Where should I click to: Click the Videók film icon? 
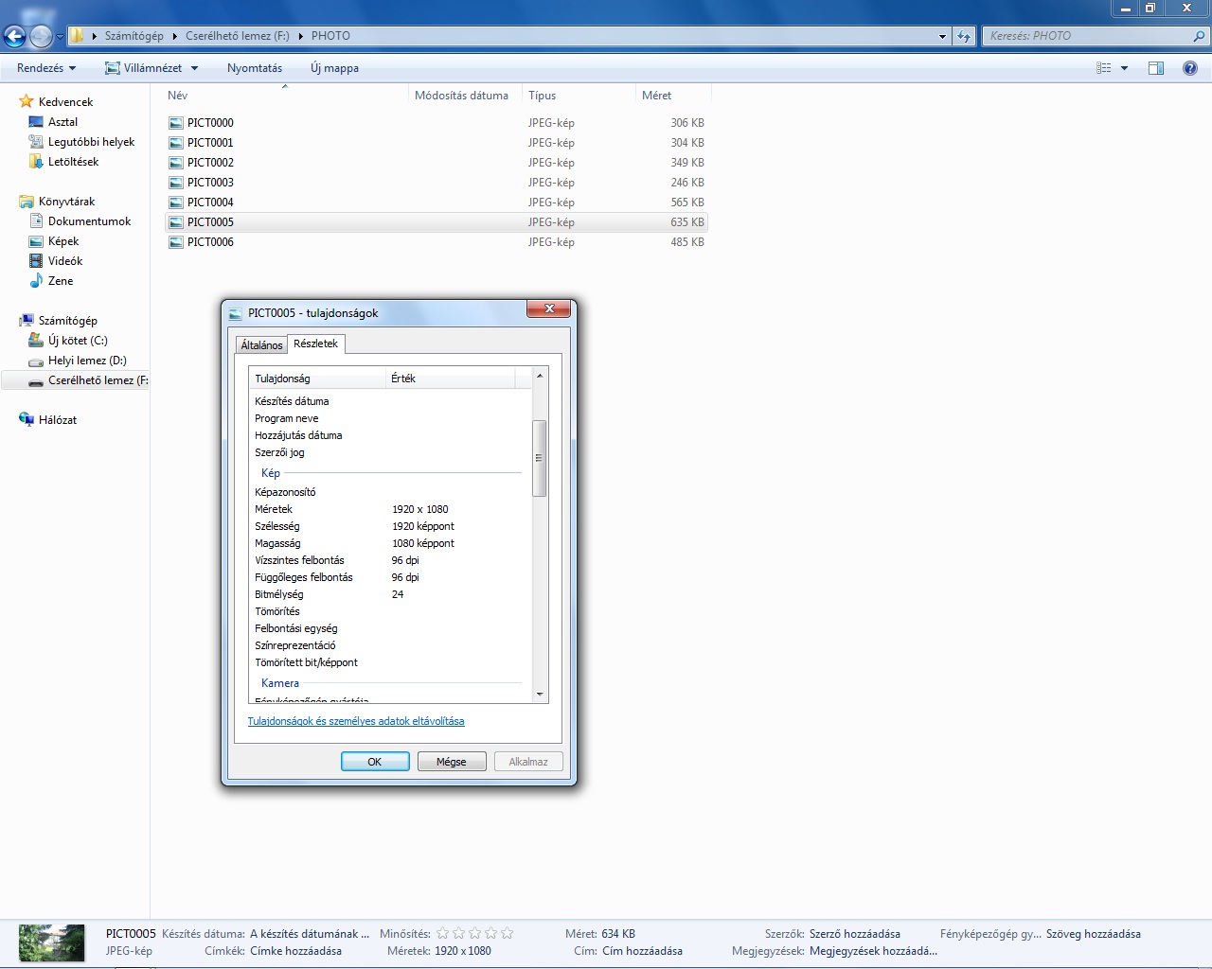36,261
